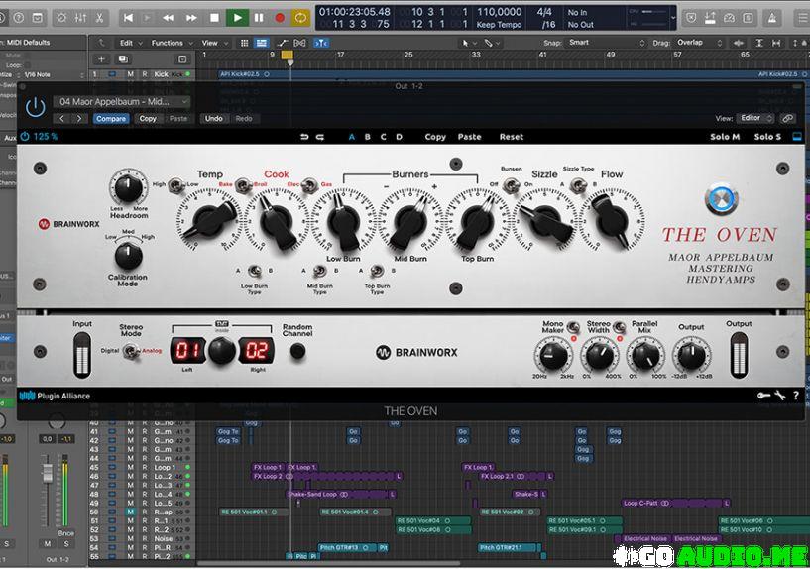The height and width of the screenshot is (569, 810).
Task: Click the Headroom knob
Action: tap(128, 187)
